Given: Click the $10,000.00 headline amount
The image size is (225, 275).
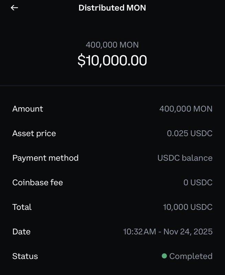Looking at the screenshot, I should click(112, 60).
